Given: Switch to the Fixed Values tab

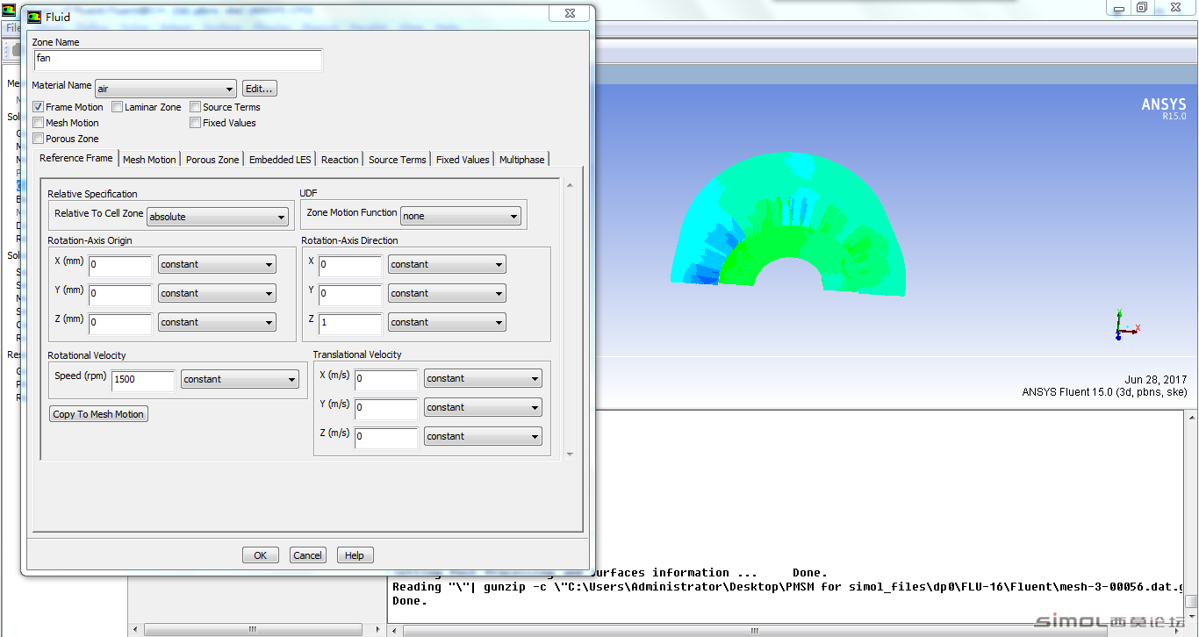Looking at the screenshot, I should click(x=463, y=160).
